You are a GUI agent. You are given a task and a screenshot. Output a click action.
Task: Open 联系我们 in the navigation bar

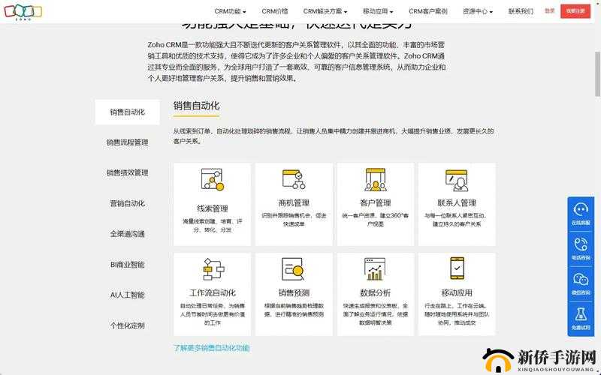tap(521, 11)
